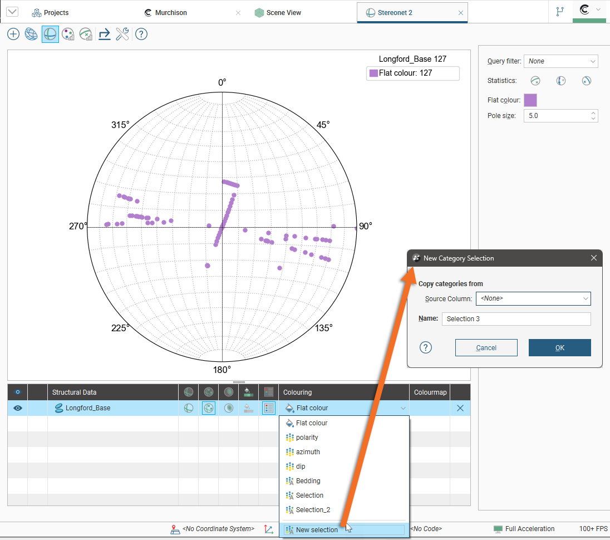Hide Longford_Base using the eye icon
Screen dimensions: 610x540
coord(17,408)
